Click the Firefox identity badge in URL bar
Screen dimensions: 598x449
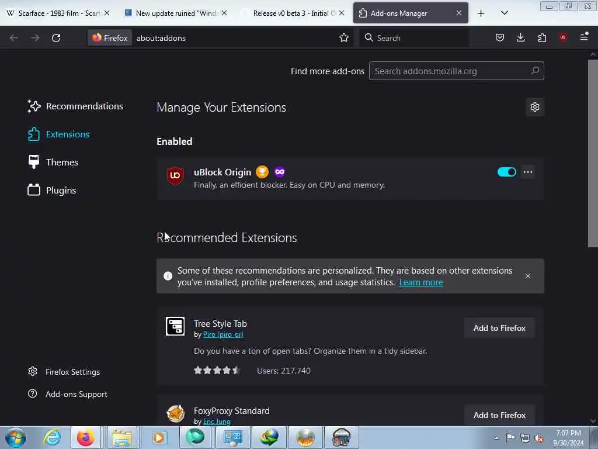pyautogui.click(x=110, y=38)
